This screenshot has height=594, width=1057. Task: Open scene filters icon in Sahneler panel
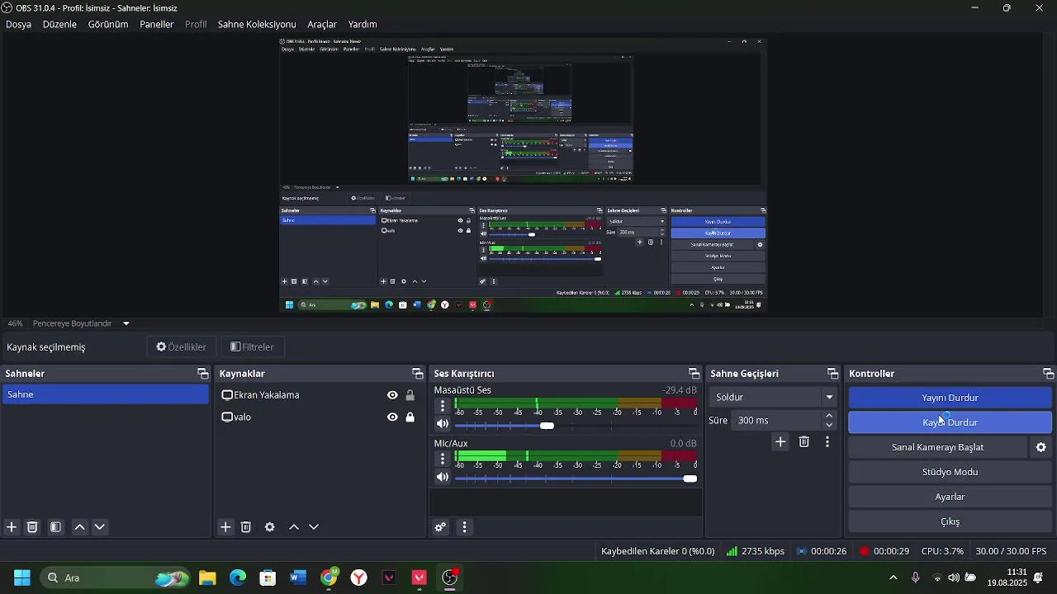[x=55, y=527]
